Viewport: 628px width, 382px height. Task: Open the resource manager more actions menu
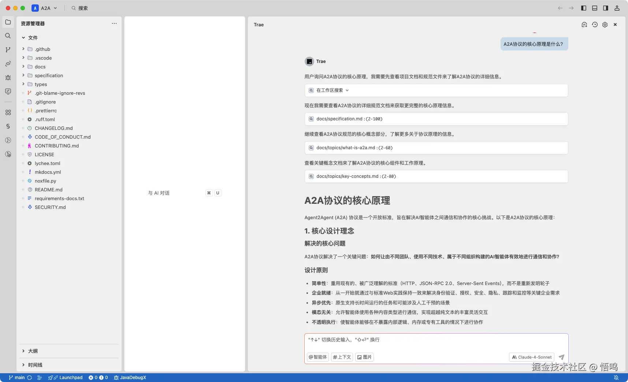114,23
